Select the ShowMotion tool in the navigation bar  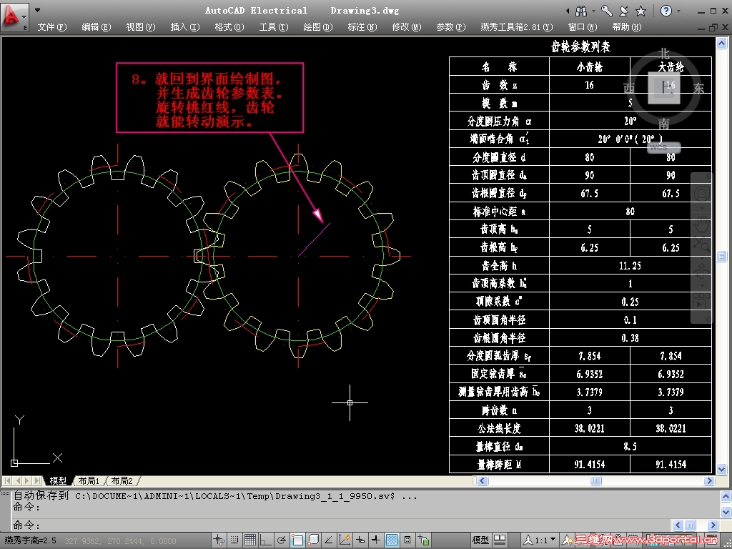click(702, 302)
